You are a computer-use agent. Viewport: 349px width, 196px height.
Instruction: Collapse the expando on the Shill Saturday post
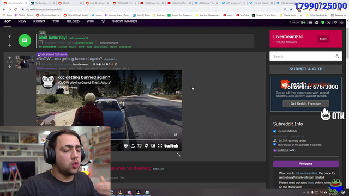[x=40, y=42]
